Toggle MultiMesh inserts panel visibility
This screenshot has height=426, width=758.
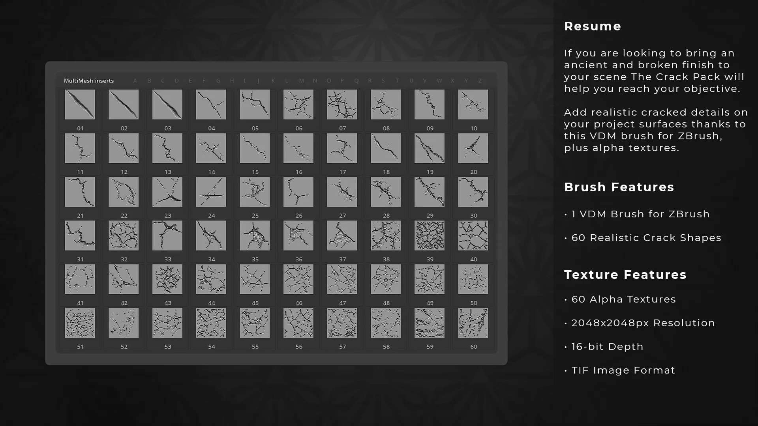88,80
